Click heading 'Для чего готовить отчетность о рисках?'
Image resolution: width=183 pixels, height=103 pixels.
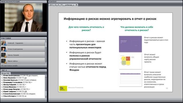(x=86, y=29)
